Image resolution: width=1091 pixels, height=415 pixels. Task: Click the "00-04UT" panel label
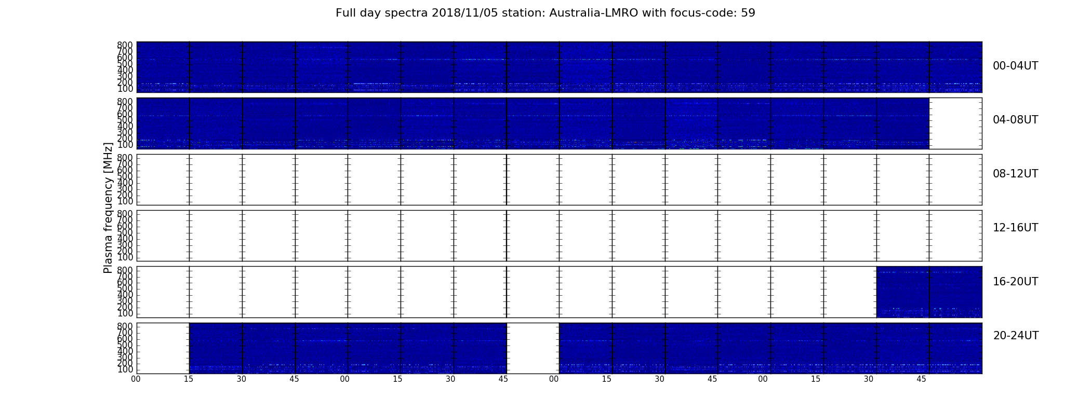click(x=1016, y=66)
